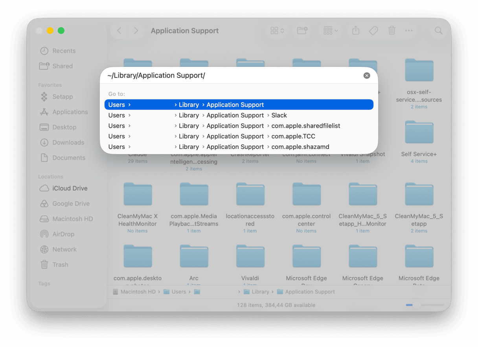Open iCloud Drive in the sidebar
Viewport: 478px width, 347px height.
(x=64, y=188)
